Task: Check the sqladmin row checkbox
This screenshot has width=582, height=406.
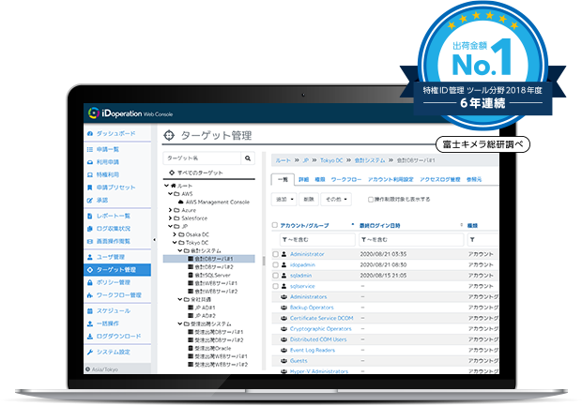Action: point(275,276)
